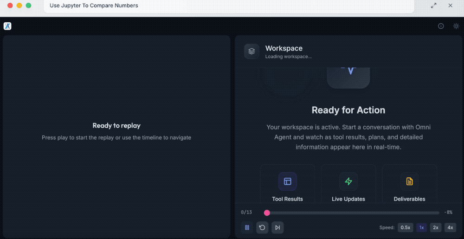
Task: Restart the replay from the beginning
Action: pos(262,227)
